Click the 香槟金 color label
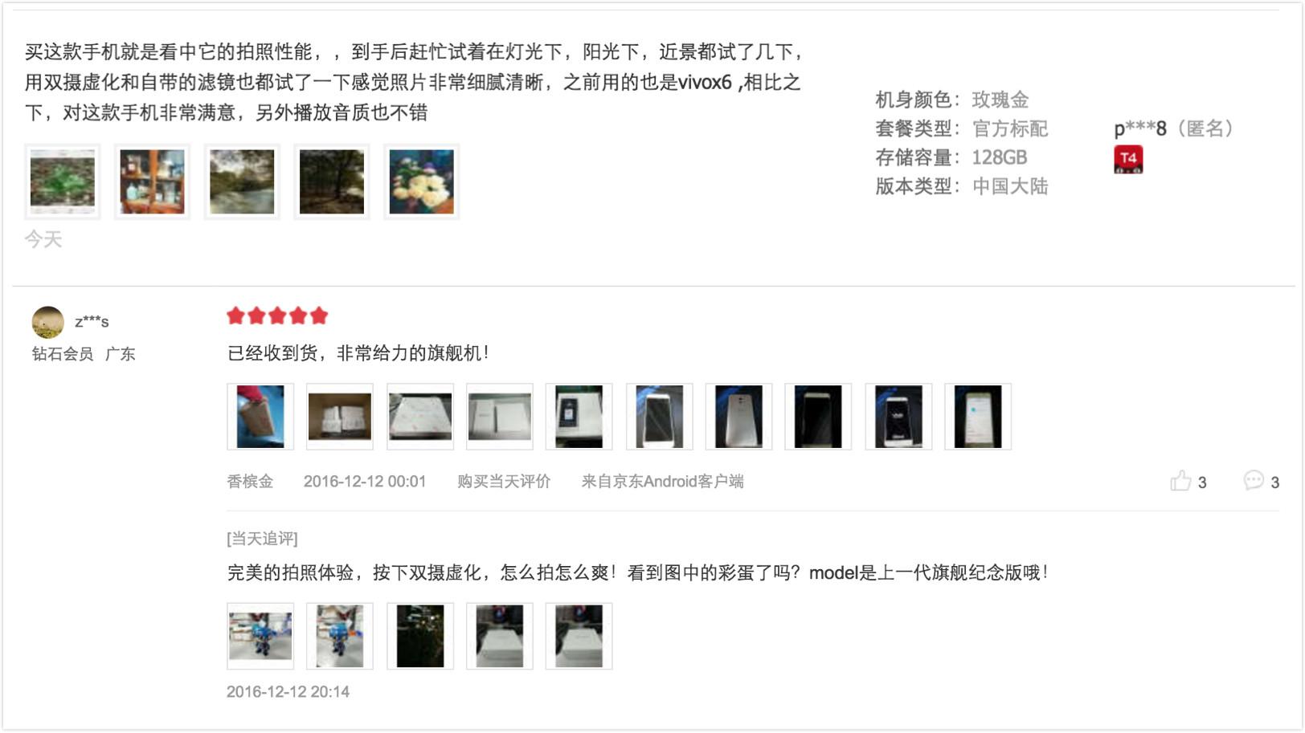 tap(250, 482)
